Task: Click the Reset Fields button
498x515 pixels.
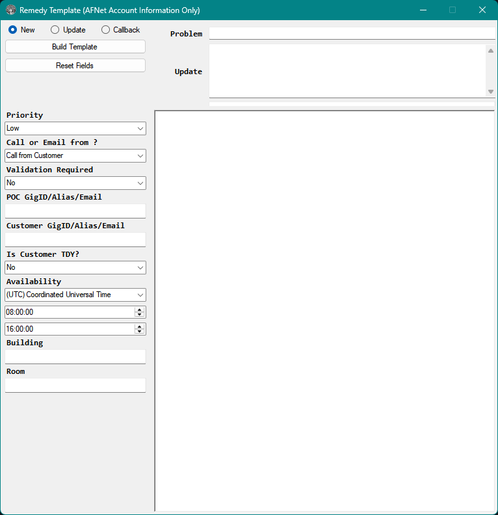Action: click(75, 66)
